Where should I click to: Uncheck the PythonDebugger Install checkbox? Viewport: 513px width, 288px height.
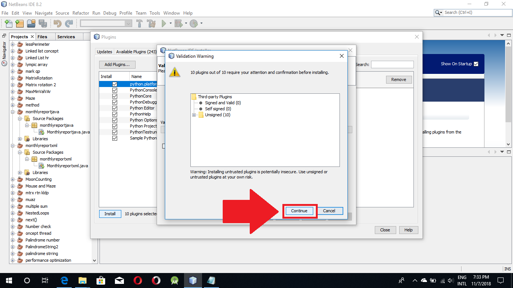click(115, 102)
